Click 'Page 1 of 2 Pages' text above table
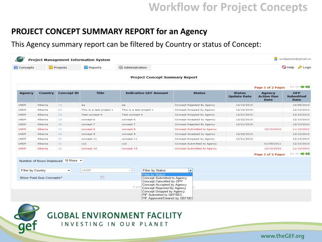 click(x=269, y=88)
